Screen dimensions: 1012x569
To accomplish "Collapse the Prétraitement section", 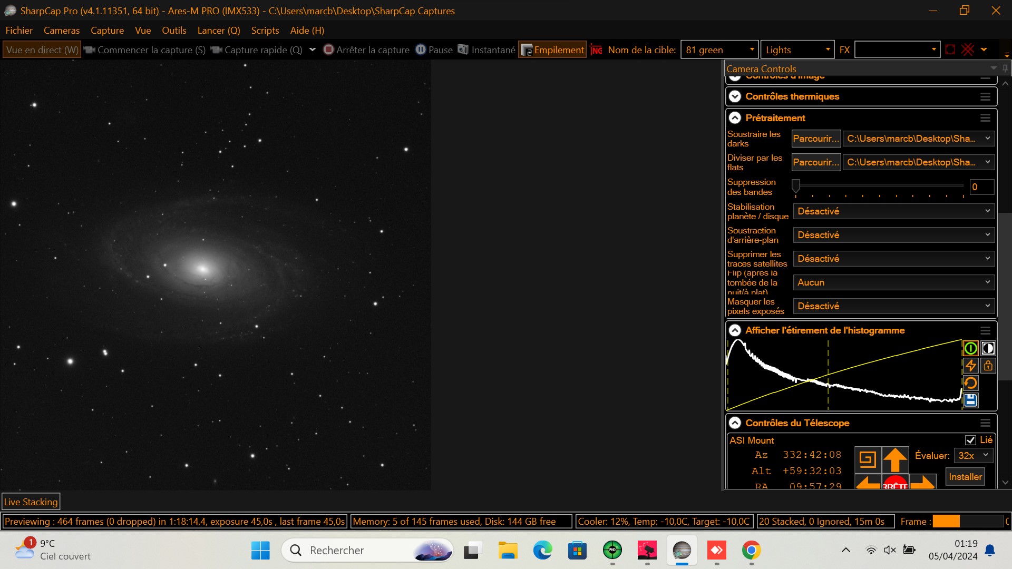I will [735, 118].
